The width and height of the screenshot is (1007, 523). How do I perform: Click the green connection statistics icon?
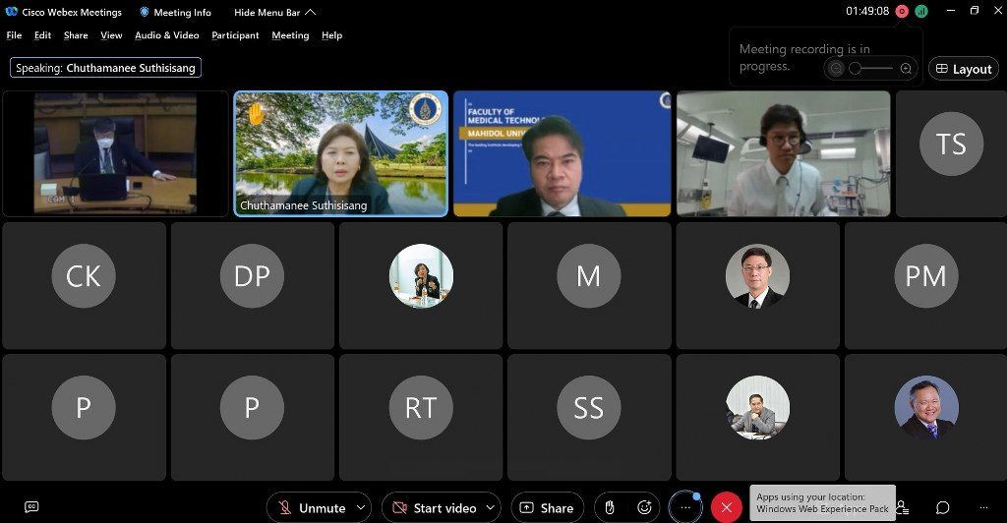pyautogui.click(x=920, y=11)
